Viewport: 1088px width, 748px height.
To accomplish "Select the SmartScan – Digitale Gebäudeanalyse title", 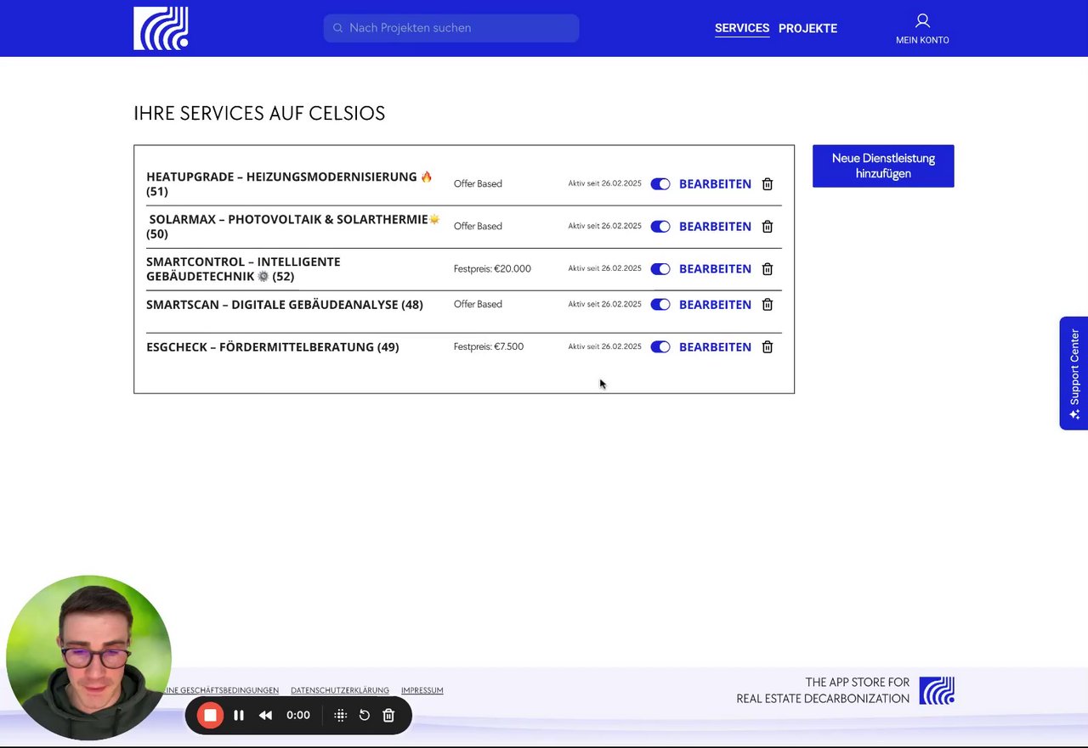I will click(285, 305).
